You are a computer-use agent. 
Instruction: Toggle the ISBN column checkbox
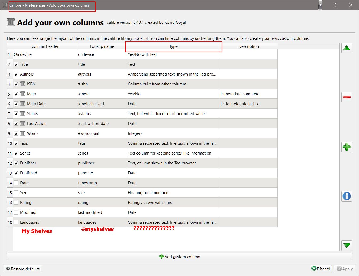tap(16, 84)
